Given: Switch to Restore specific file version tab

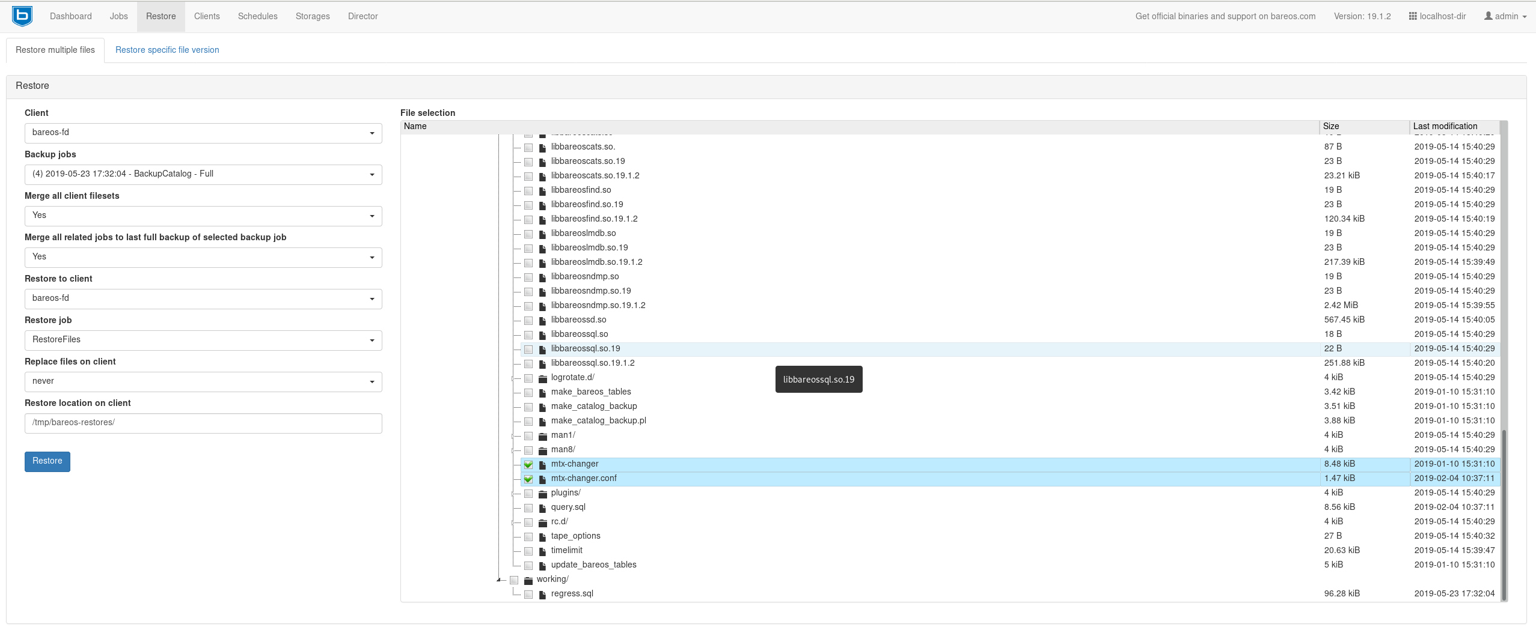Looking at the screenshot, I should 167,50.
